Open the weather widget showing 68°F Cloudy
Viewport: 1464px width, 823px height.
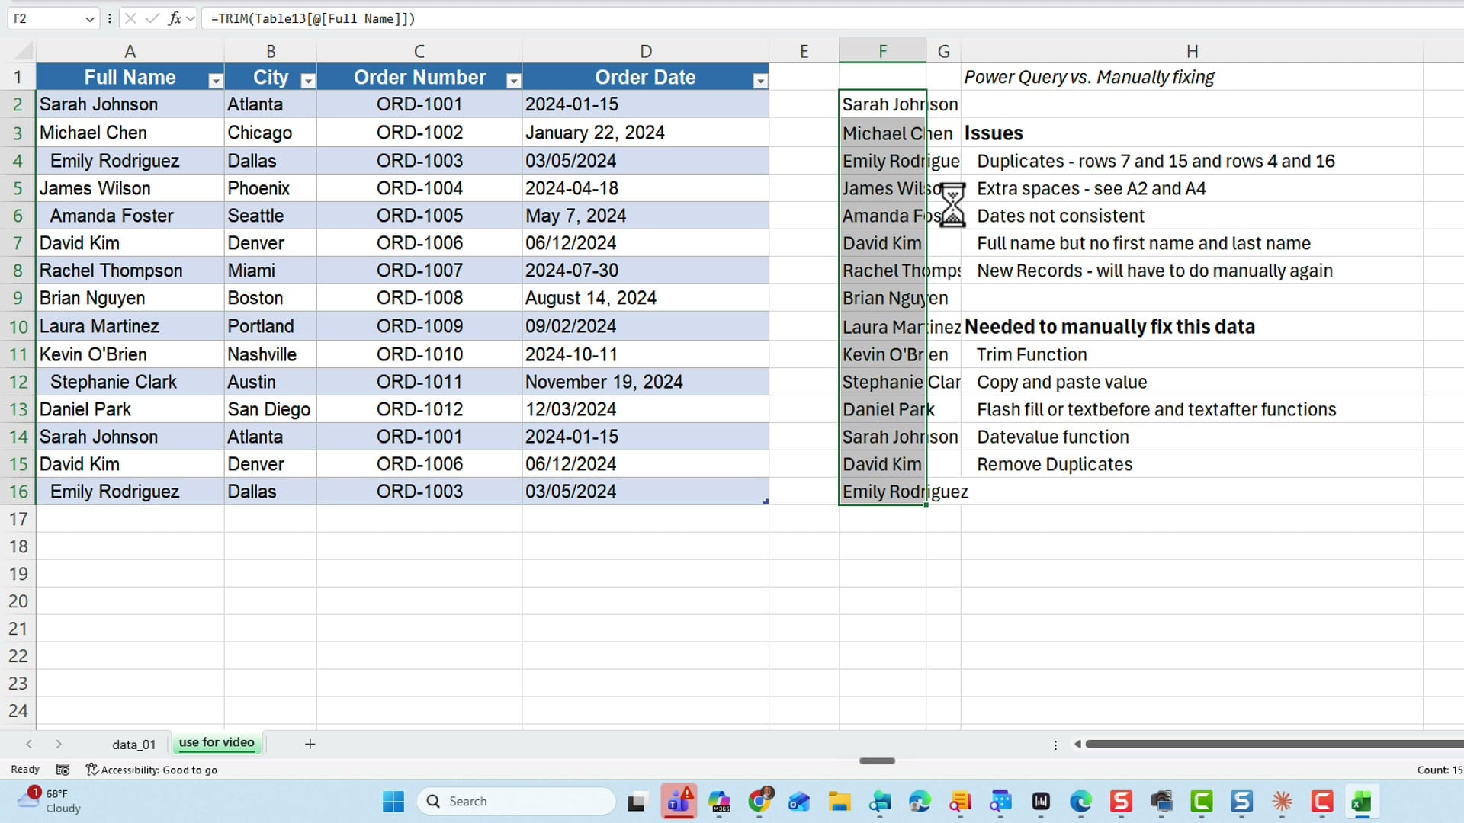[50, 802]
